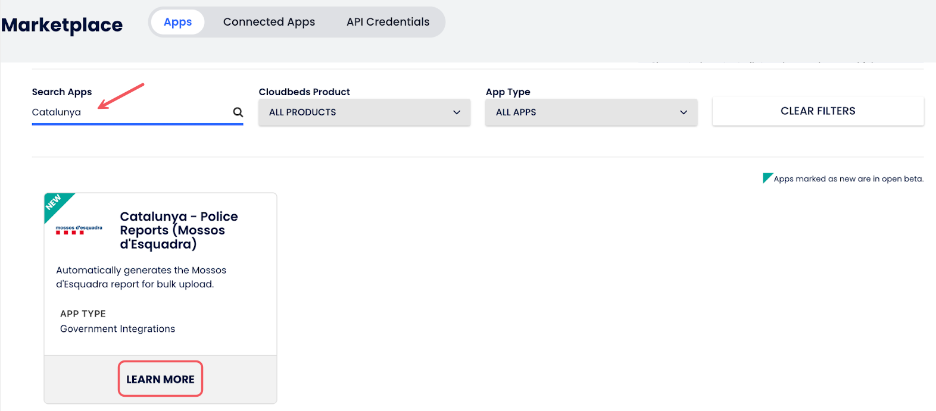Screen dimensions: 936x411
Task: Switch to the Apps tab
Action: tap(177, 22)
